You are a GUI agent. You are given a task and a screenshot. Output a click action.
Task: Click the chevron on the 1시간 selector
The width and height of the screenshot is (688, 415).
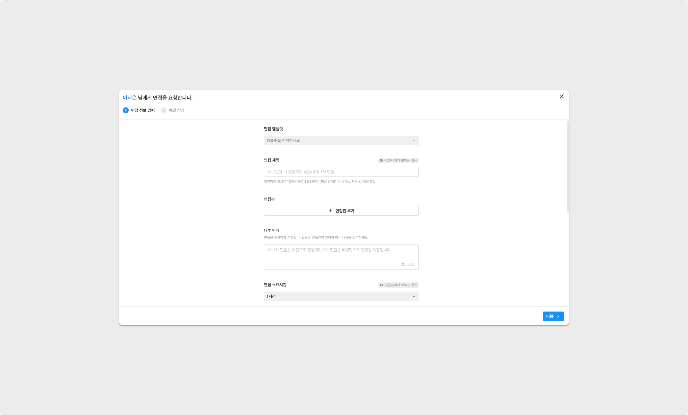tap(413, 296)
